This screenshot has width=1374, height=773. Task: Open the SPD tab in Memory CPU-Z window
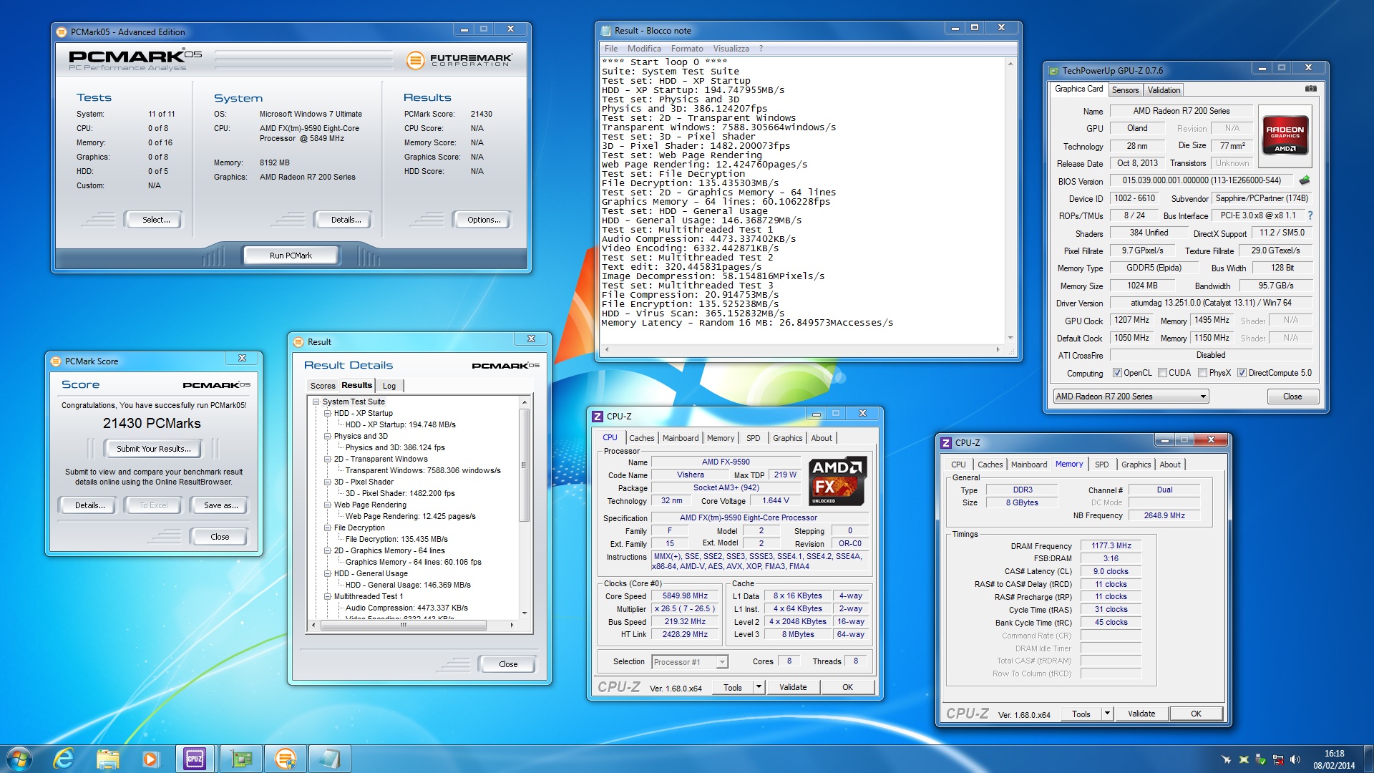[1101, 465]
